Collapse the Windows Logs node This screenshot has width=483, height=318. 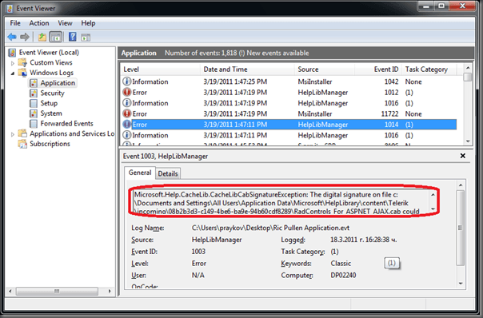pos(13,74)
